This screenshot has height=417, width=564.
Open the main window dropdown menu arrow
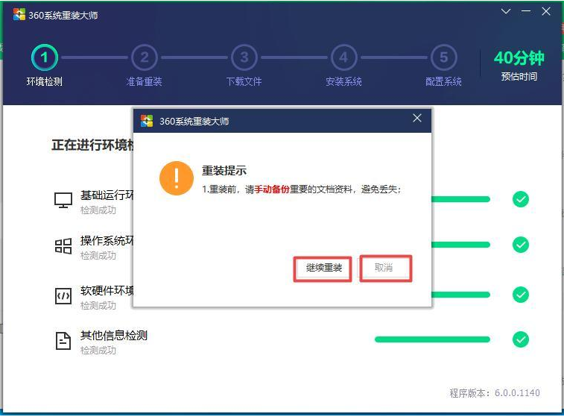506,11
